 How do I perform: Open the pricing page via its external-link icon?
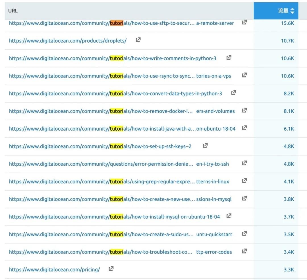111,268
